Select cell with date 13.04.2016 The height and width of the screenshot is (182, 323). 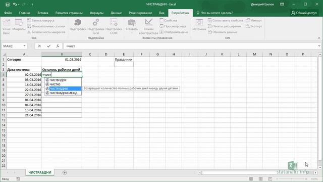(x=24, y=110)
